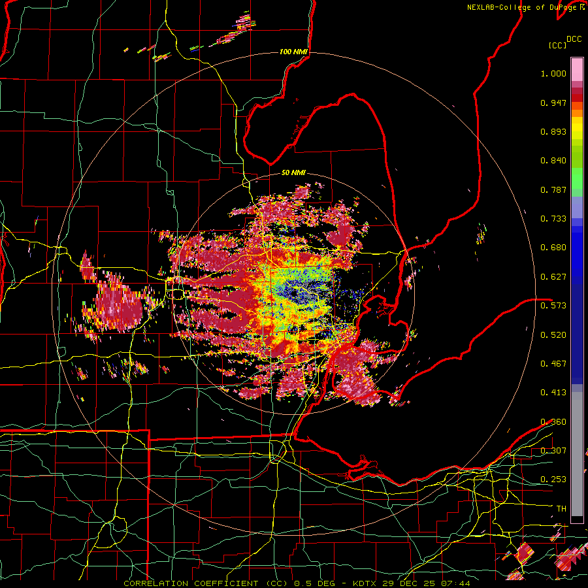Click the 0.840 scale value
The width and height of the screenshot is (588, 588).
[x=553, y=161]
